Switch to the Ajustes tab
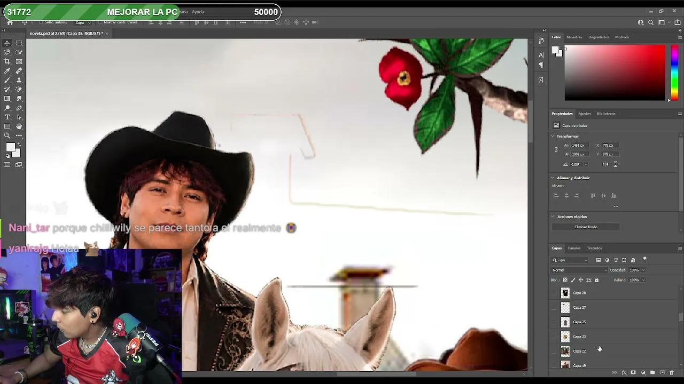684x384 pixels. coord(585,114)
